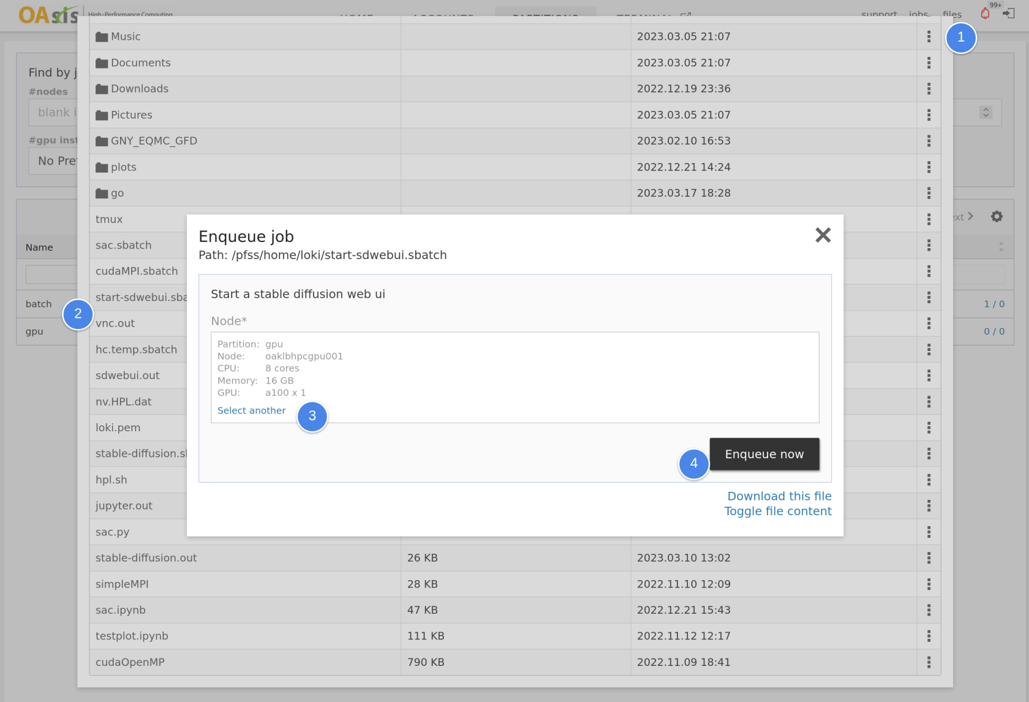The width and height of the screenshot is (1029, 702).
Task: Click the logout icon in header
Action: click(1008, 13)
